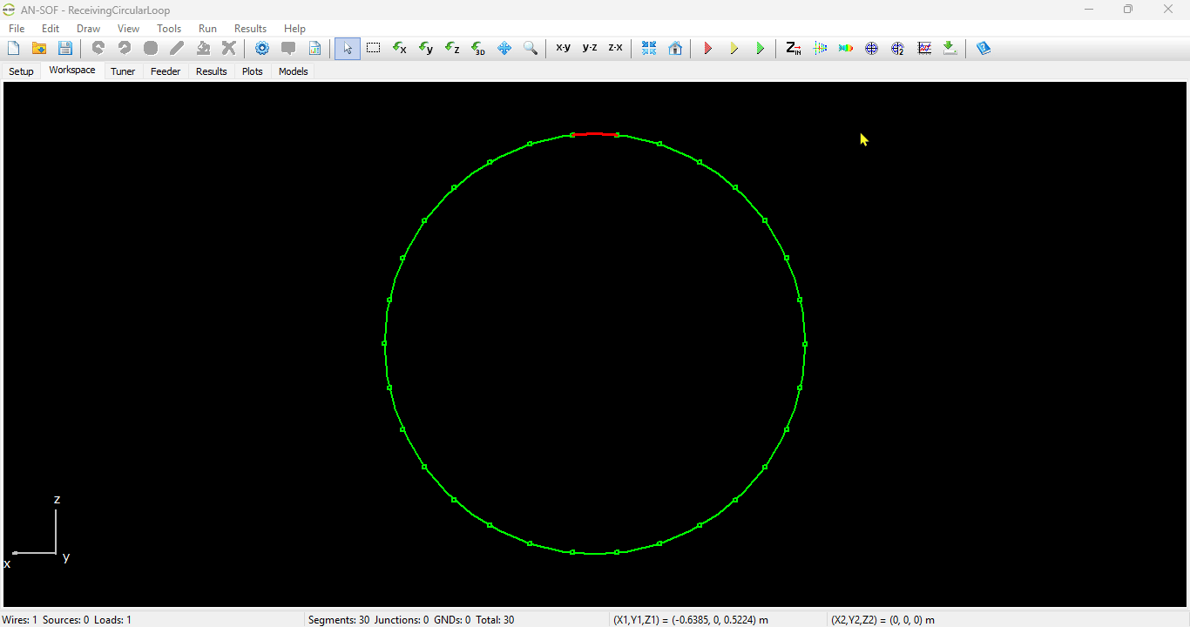Toggle the arrow Select pointer tool

click(348, 49)
